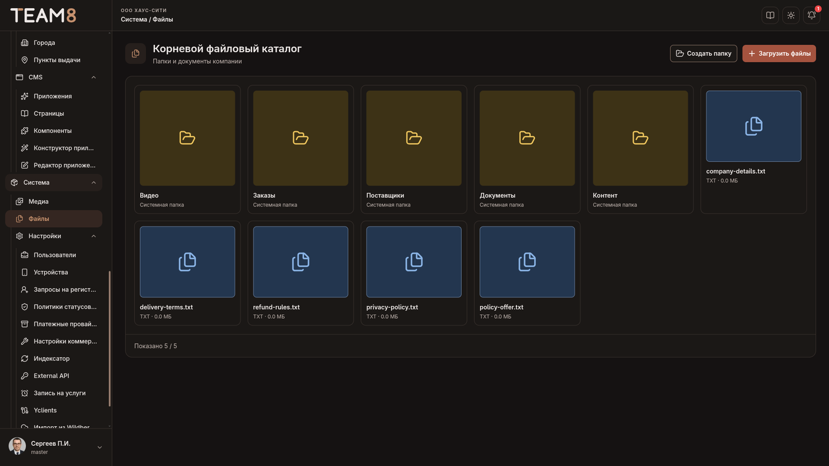Click the Запись на услуги clock icon

(25, 393)
